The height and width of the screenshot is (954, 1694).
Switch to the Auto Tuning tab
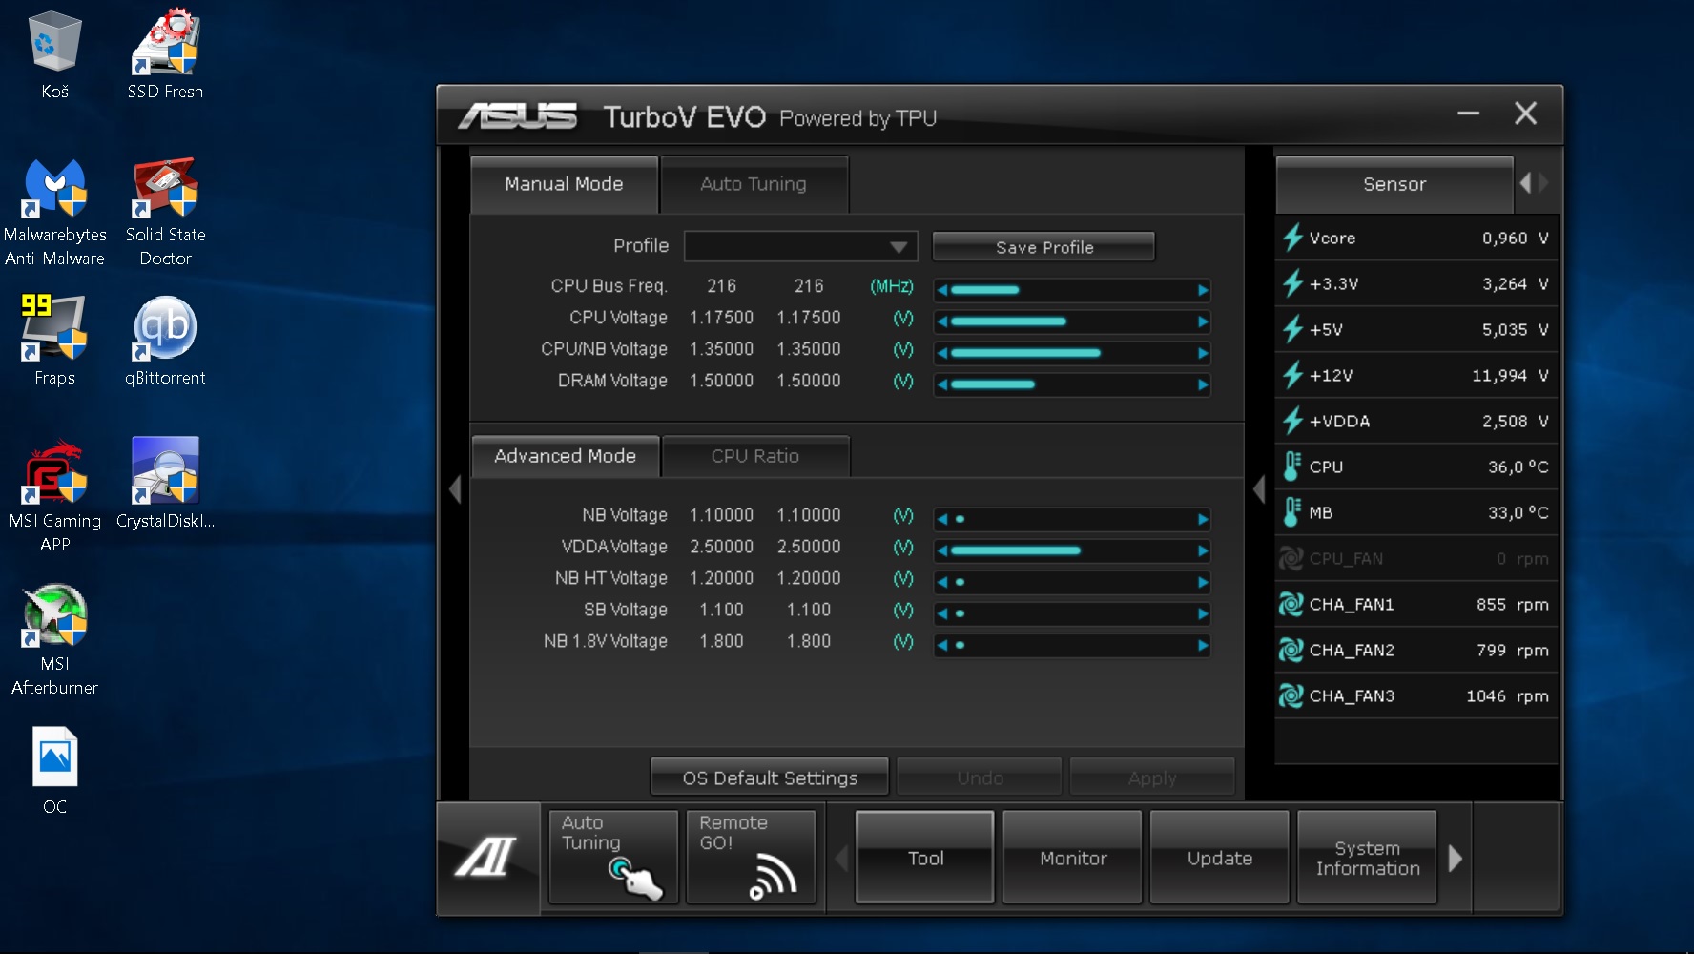point(754,184)
